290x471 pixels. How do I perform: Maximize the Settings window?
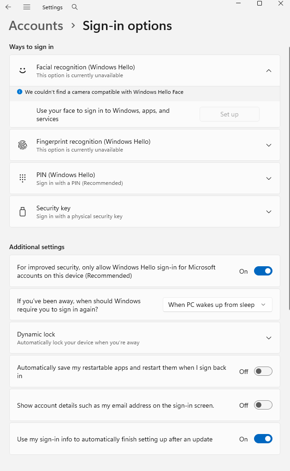point(260,3)
